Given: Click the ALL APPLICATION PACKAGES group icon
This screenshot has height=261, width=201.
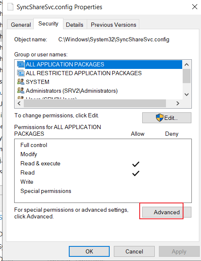Looking at the screenshot, I should click(x=21, y=64).
